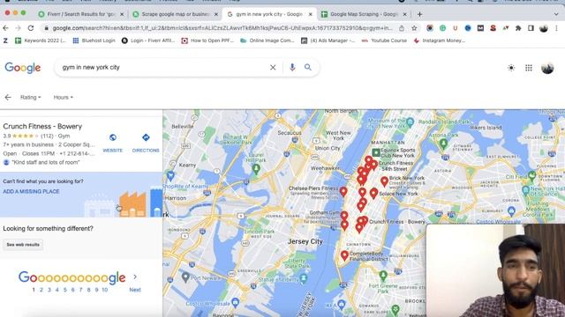Open Online Image Compressor bookmark

267,41
